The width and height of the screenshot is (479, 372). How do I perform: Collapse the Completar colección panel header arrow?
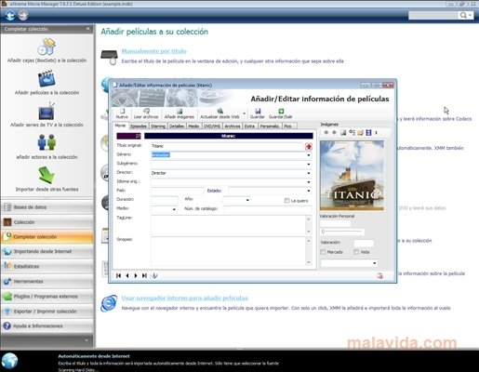(x=88, y=29)
